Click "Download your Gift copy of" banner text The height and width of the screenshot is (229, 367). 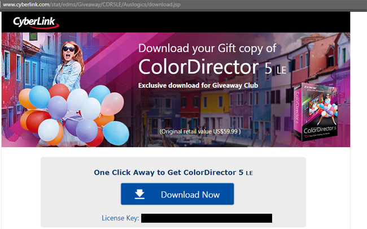207,49
